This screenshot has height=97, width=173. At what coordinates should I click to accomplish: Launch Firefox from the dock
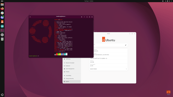2,9
